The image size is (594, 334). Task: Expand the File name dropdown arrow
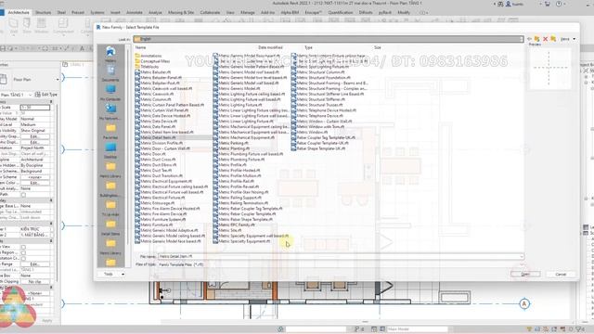[522, 256]
